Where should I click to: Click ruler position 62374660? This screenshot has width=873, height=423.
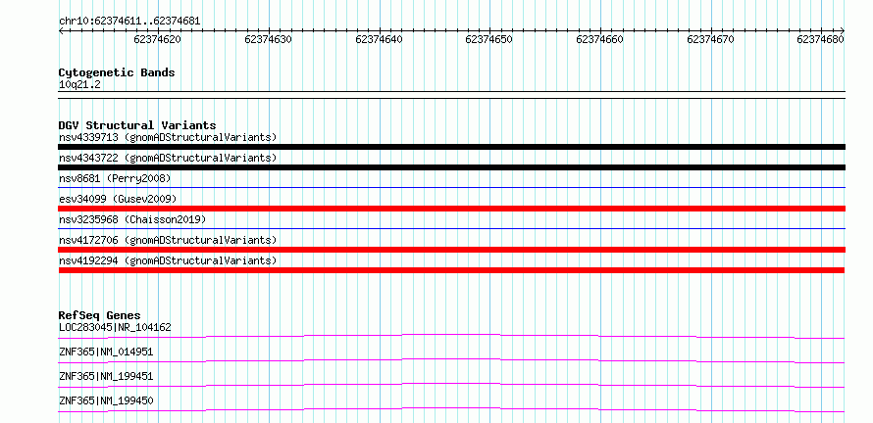[x=599, y=39]
